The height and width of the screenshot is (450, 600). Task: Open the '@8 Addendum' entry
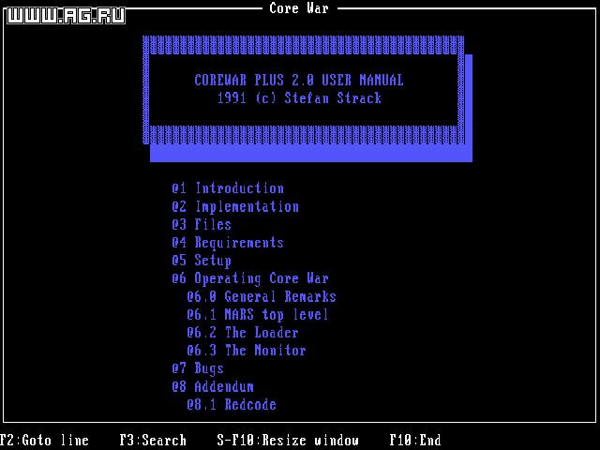pos(213,386)
